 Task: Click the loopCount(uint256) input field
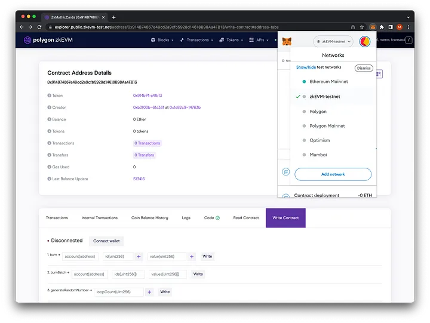pyautogui.click(x=119, y=292)
